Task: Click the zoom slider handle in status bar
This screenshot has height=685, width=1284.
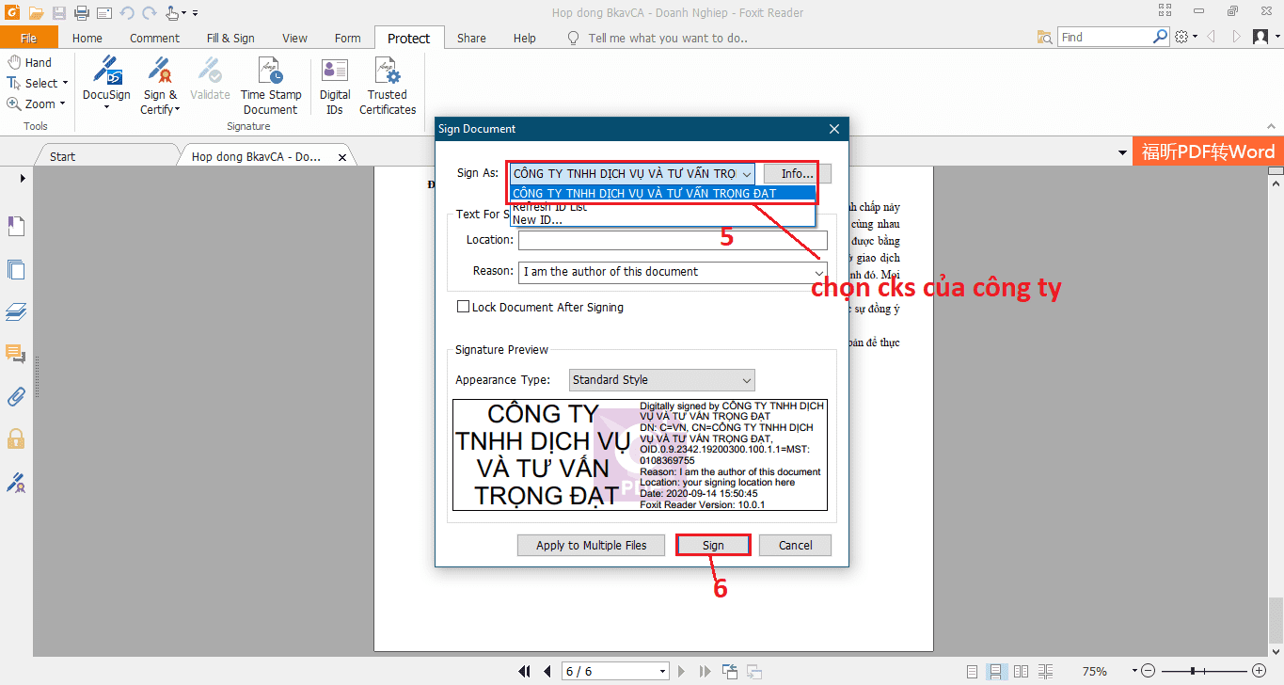Action: [x=1193, y=671]
